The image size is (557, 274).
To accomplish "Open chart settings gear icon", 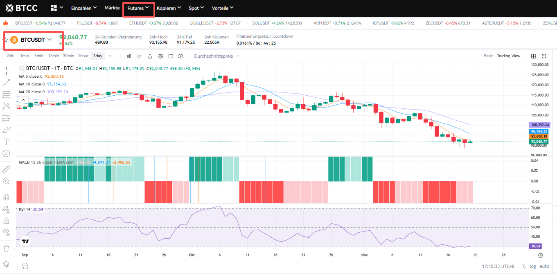I will coord(160,56).
